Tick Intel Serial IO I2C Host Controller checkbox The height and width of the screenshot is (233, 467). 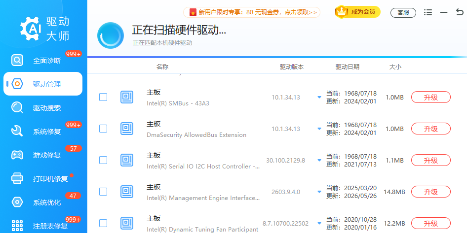pos(103,160)
